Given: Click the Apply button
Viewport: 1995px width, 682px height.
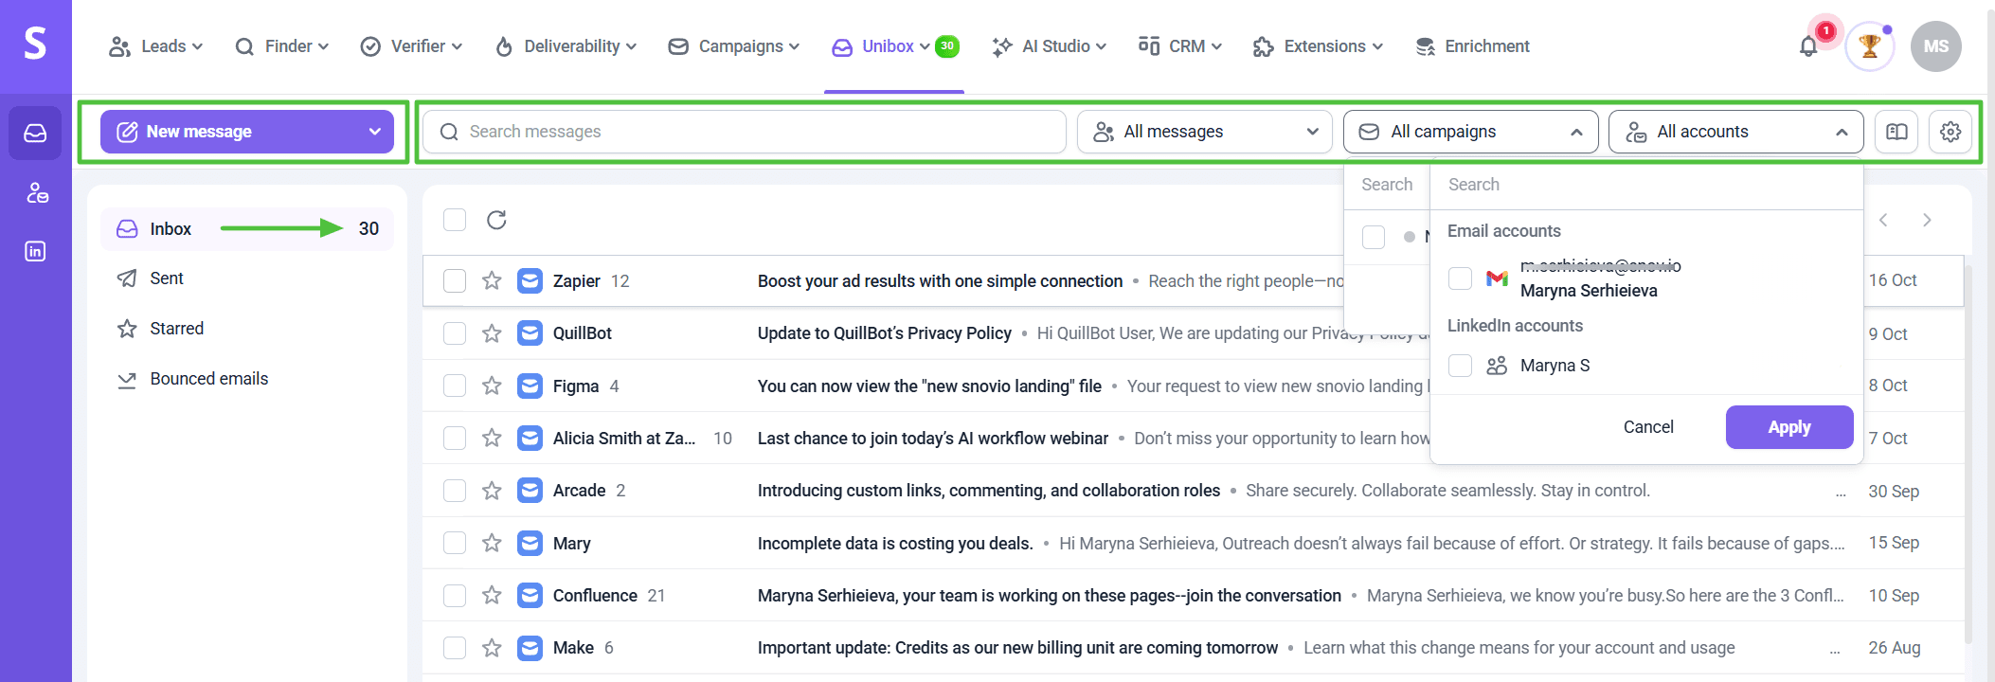Looking at the screenshot, I should tap(1788, 427).
